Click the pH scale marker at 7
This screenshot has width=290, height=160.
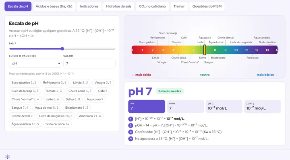click(205, 50)
